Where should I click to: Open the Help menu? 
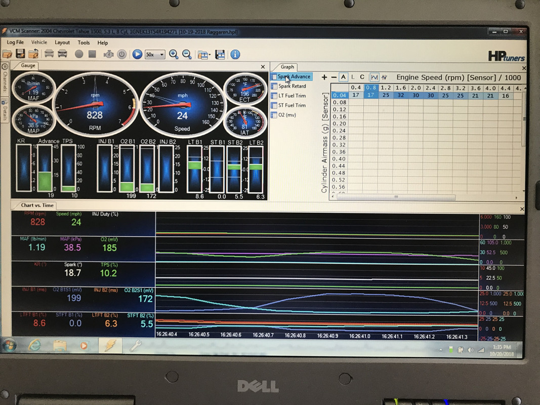coord(103,43)
